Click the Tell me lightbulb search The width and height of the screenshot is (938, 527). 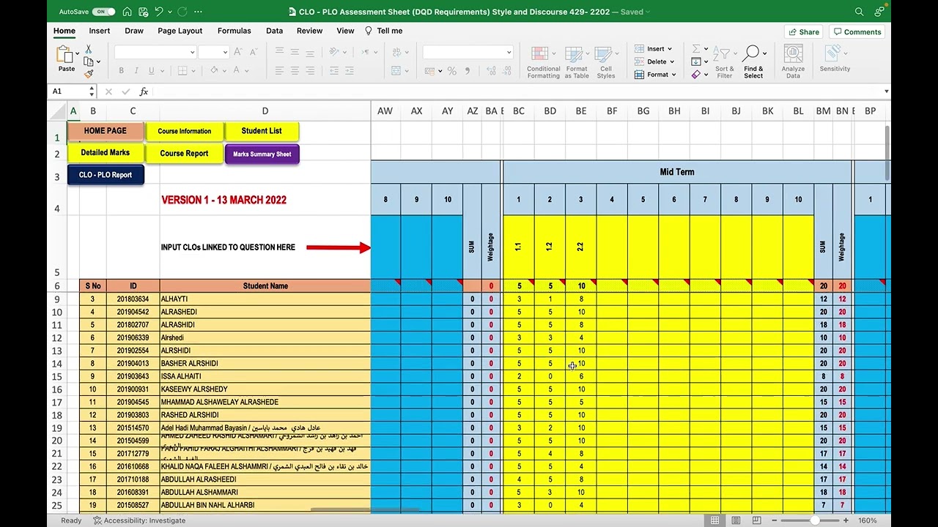384,31
